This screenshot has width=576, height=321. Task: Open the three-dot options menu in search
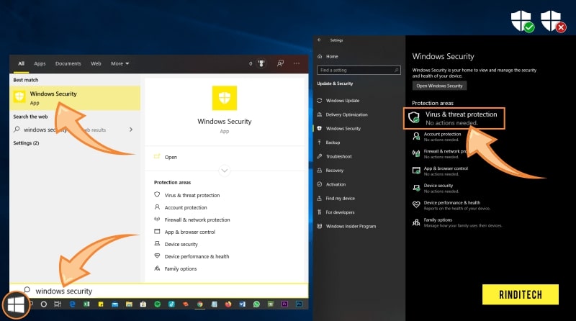297,63
